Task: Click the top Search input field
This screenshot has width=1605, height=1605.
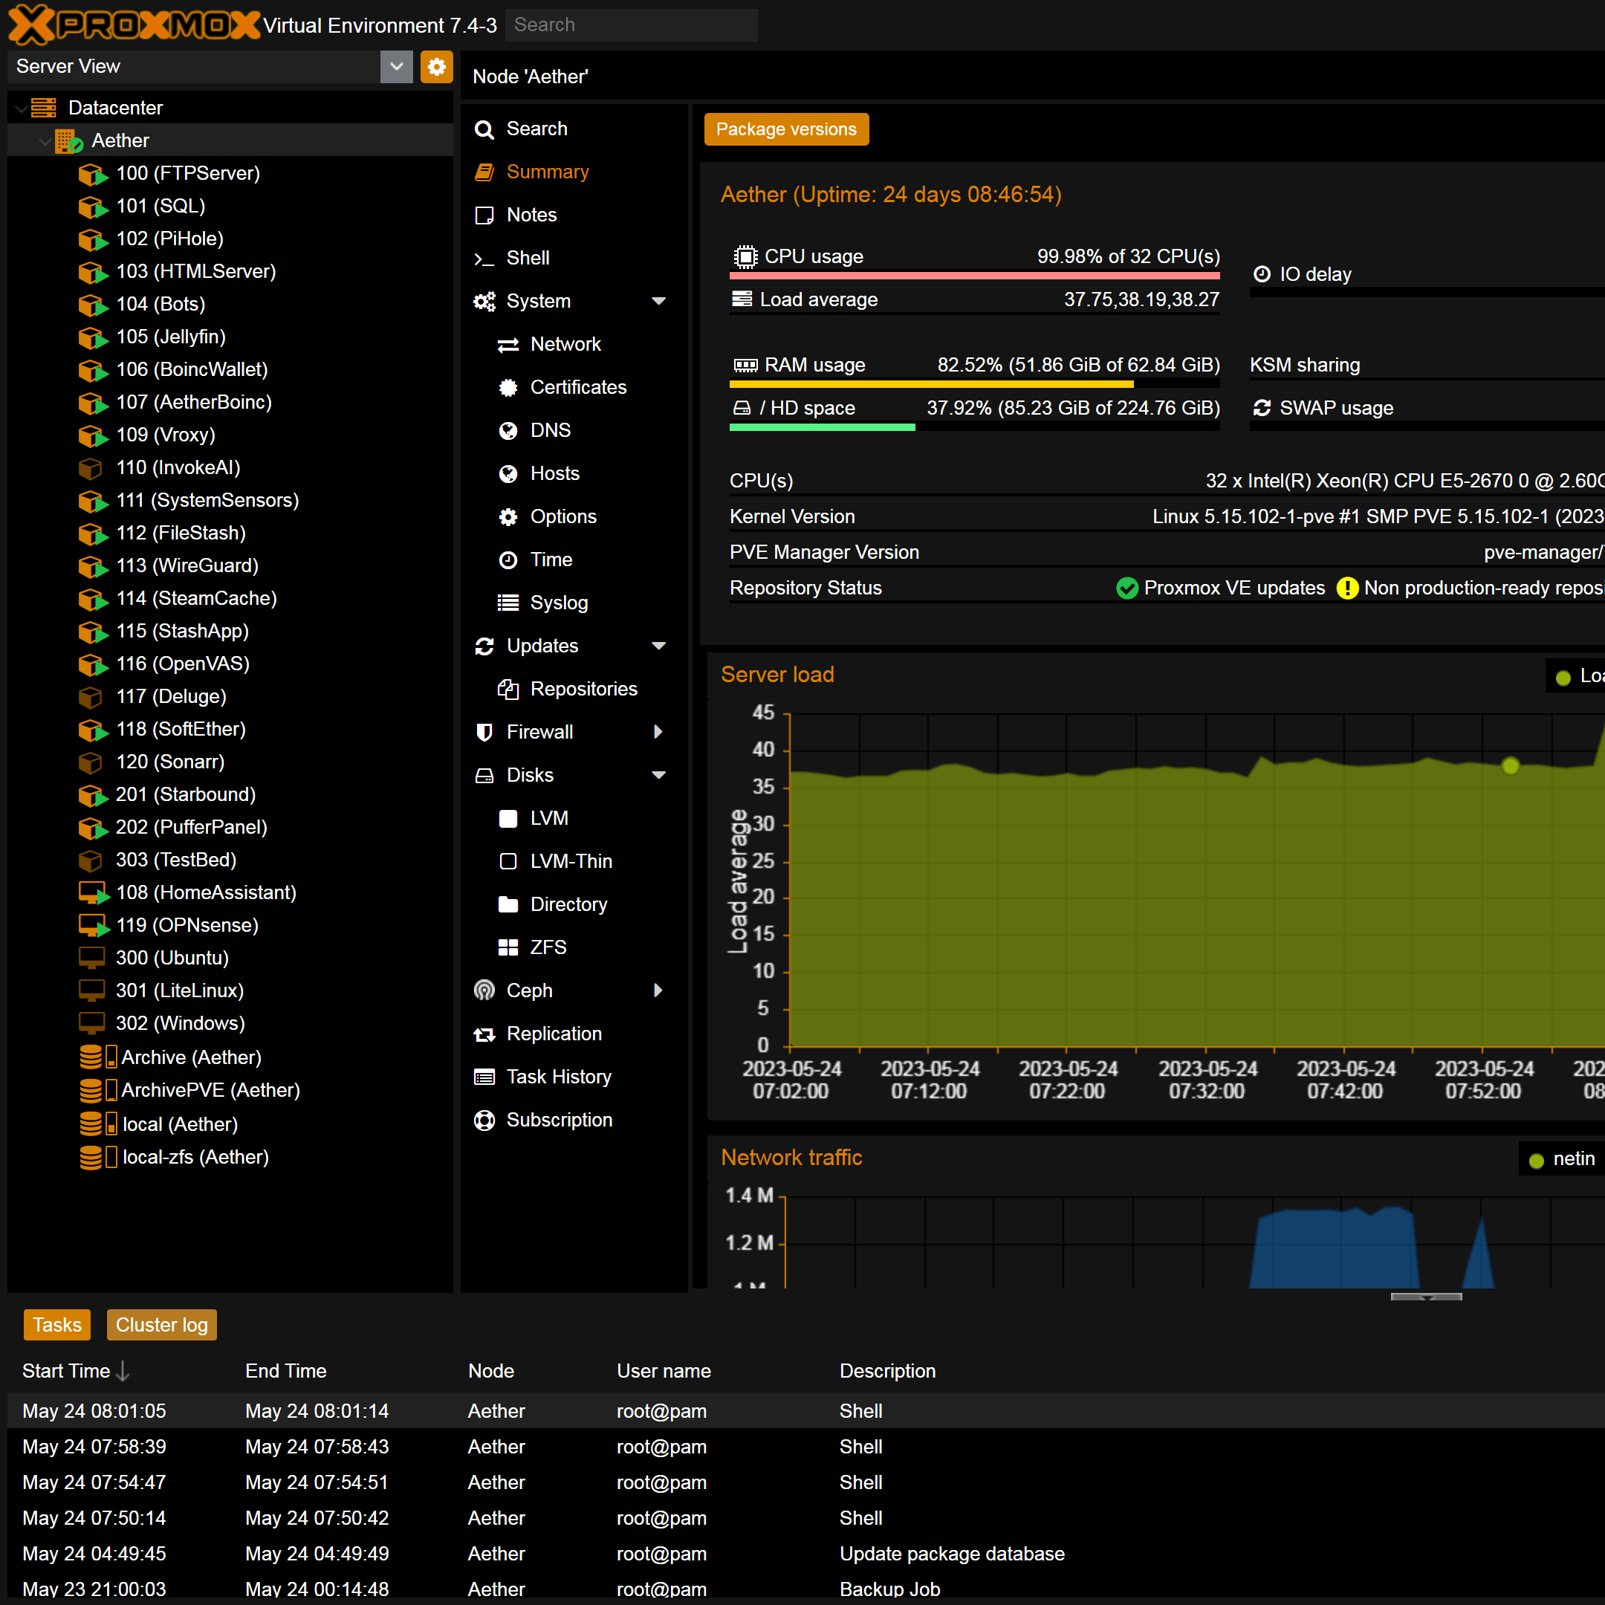Action: pos(632,25)
